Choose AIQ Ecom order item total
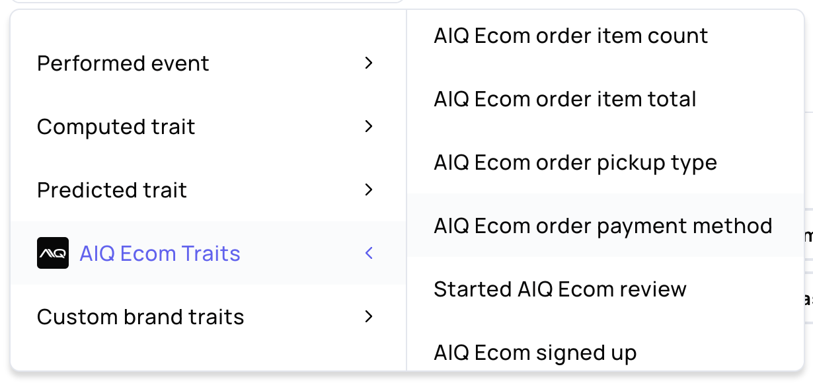 (564, 99)
